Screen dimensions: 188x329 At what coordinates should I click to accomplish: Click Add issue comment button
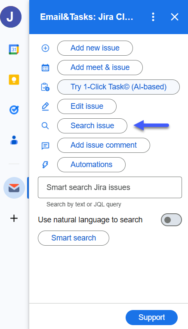[x=104, y=145]
